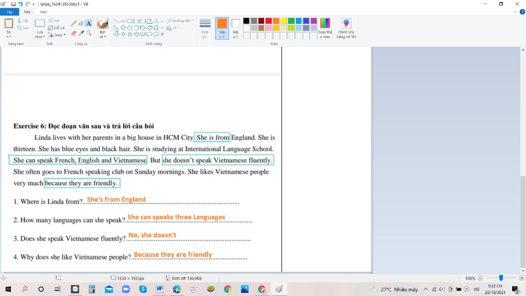Select the Five-point star shape
This screenshot has height=296, width=526.
tap(130, 34)
